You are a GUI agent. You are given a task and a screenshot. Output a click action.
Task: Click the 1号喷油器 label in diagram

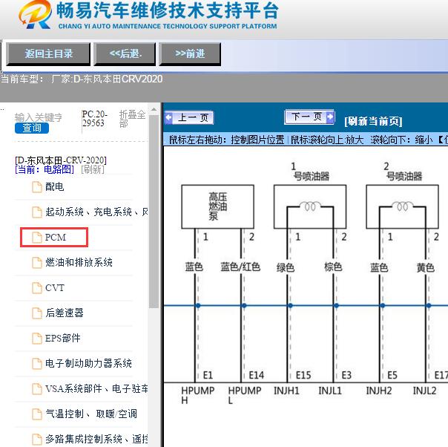[x=311, y=172]
